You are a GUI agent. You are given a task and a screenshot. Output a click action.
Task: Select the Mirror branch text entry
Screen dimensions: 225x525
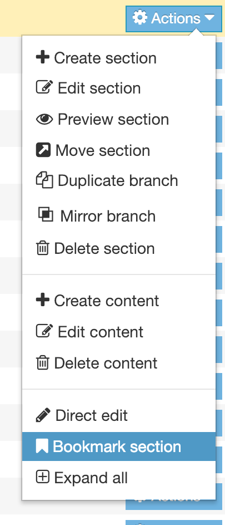108,216
